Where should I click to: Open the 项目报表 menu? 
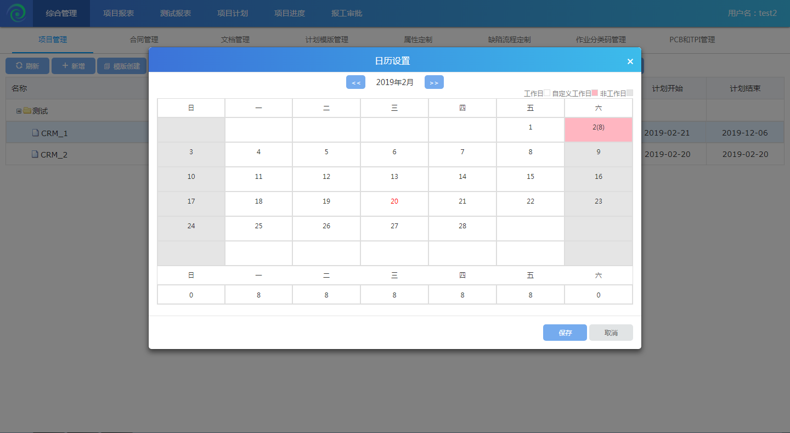pyautogui.click(x=119, y=13)
